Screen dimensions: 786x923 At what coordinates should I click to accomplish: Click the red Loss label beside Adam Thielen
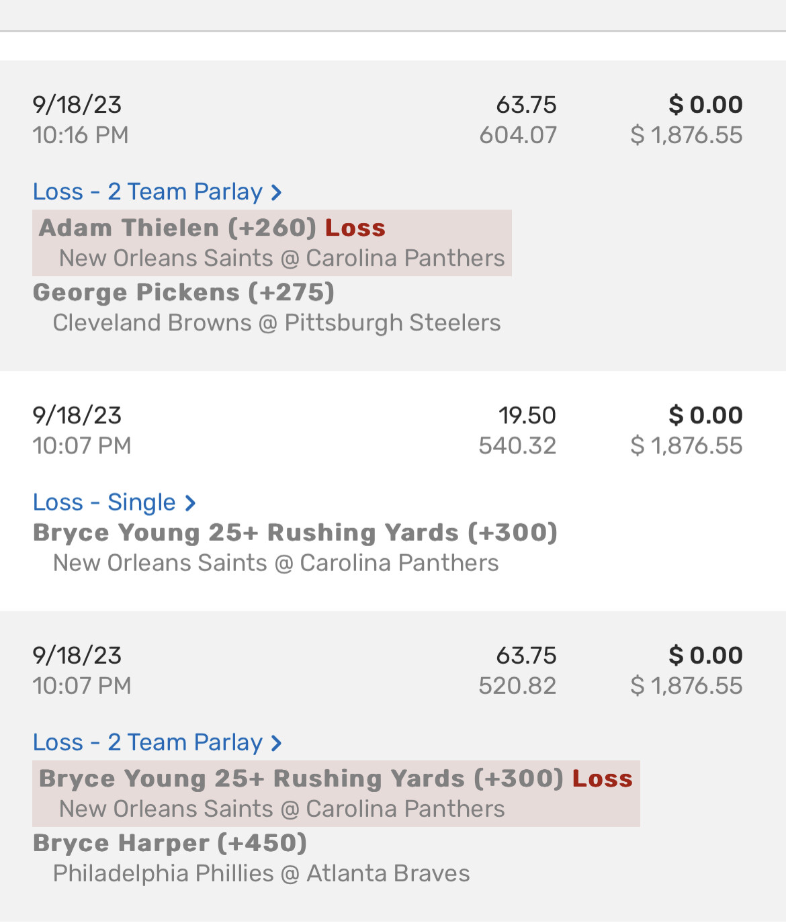(x=355, y=228)
